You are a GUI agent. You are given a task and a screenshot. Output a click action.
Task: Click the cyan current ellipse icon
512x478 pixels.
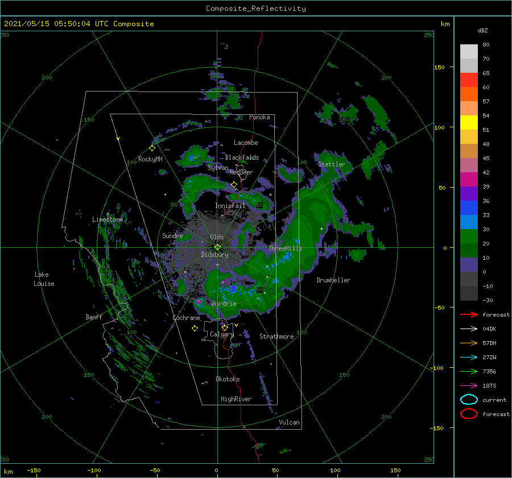click(x=469, y=400)
